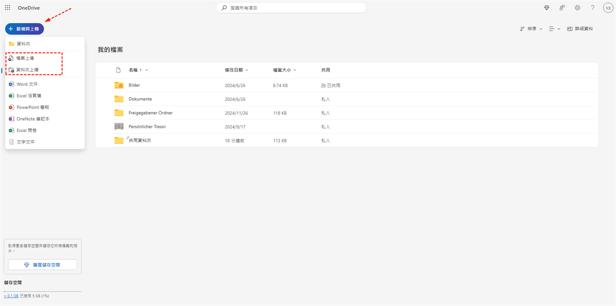The height and width of the screenshot is (306, 616).
Task: Choose Excel 問卷 from the menu
Action: tap(45, 130)
